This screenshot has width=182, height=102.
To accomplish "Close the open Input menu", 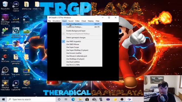I will [x=64, y=21].
